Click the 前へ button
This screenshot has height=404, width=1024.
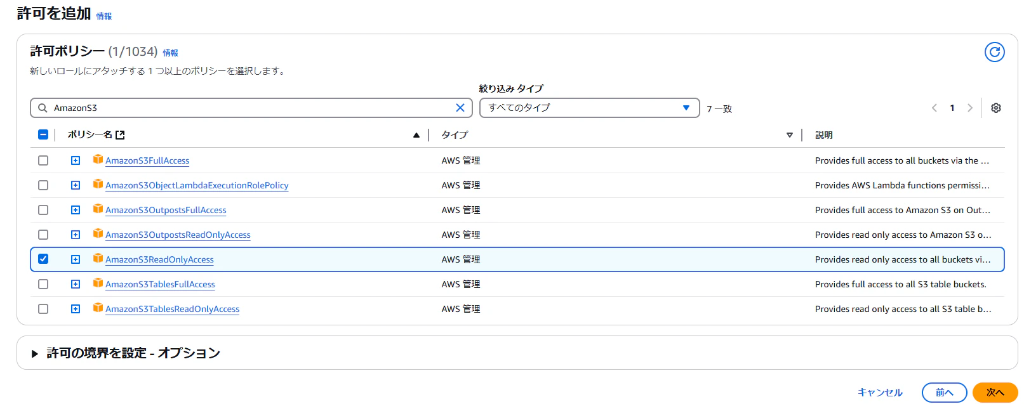pos(944,393)
